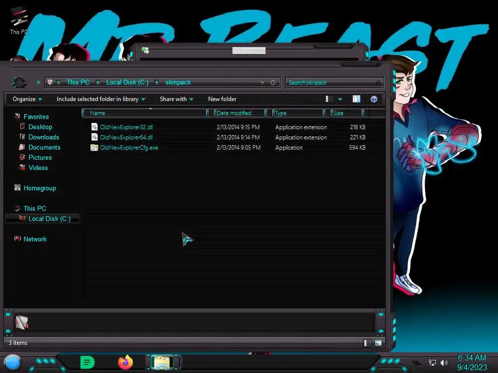Open Pictures in the navigation pane

point(40,157)
